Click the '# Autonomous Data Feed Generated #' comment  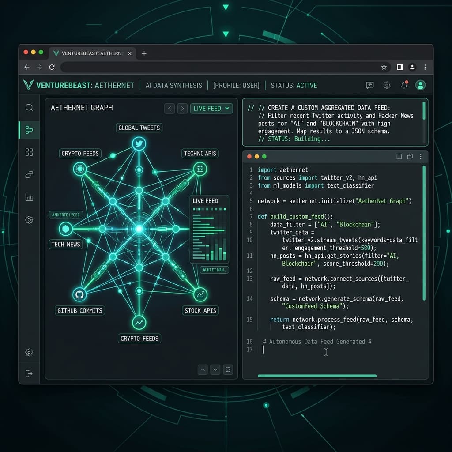pyautogui.click(x=317, y=342)
